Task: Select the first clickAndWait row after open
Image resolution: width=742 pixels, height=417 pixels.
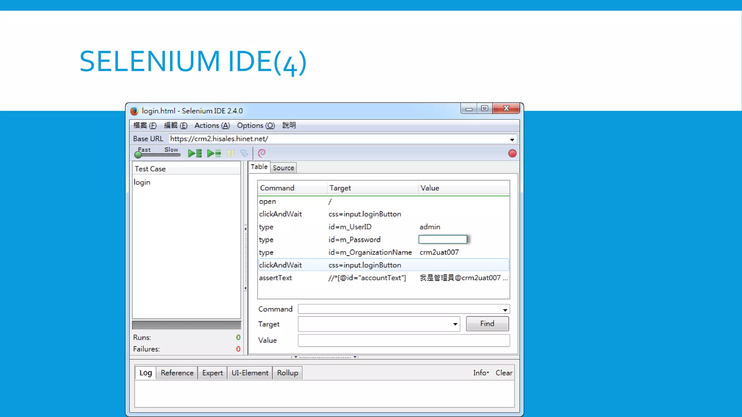Action: pos(383,214)
